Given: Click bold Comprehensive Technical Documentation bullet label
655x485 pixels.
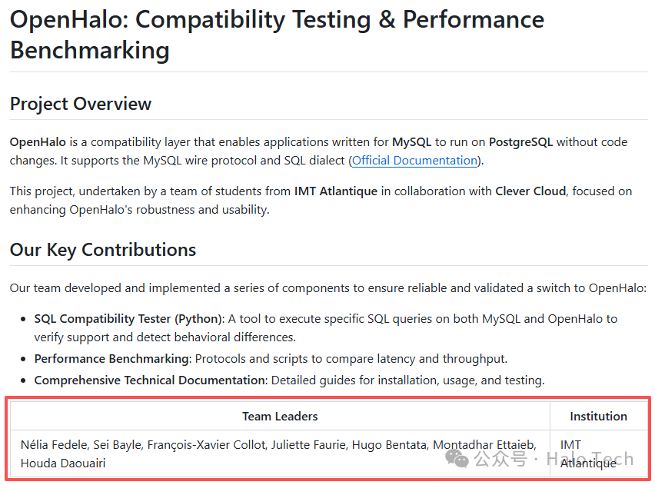Looking at the screenshot, I should coord(149,380).
